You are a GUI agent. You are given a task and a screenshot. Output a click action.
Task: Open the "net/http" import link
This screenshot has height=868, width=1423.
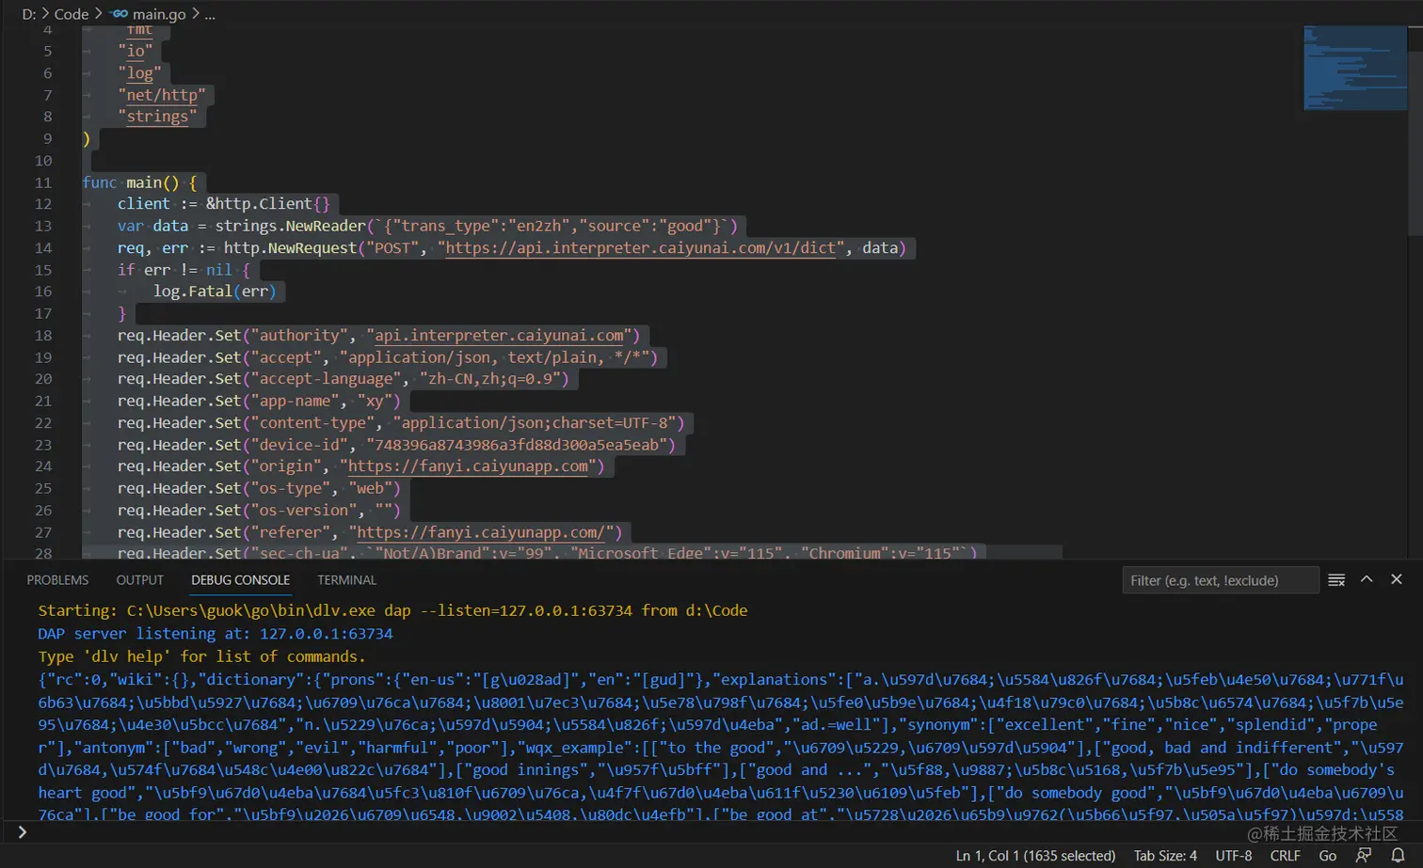pyautogui.click(x=162, y=95)
